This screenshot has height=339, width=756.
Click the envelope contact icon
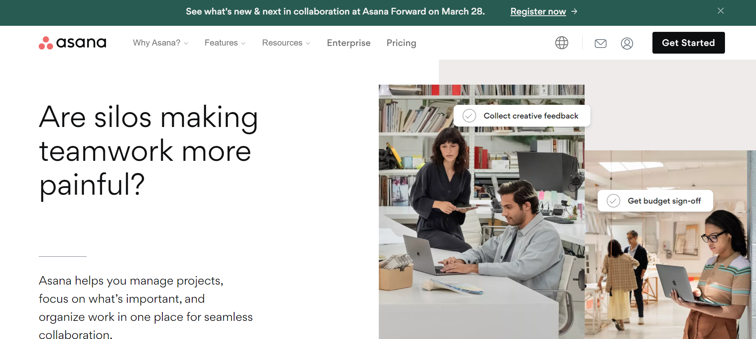click(600, 43)
